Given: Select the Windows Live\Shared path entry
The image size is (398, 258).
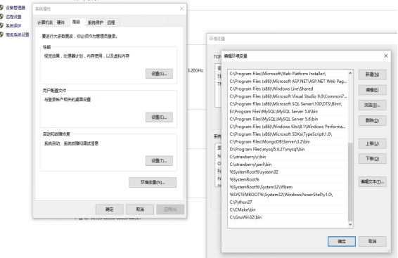Looking at the screenshot, I should pyautogui.click(x=288, y=89).
